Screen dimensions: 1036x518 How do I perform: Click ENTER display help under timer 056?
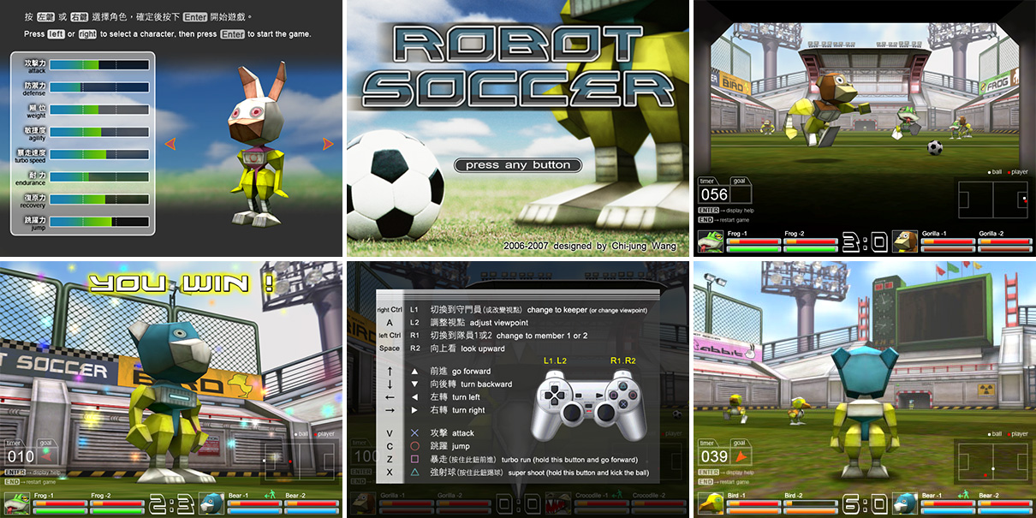tap(726, 210)
